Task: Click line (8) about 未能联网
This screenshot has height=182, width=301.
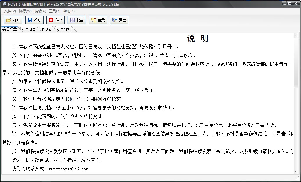Action: click(x=58, y=117)
